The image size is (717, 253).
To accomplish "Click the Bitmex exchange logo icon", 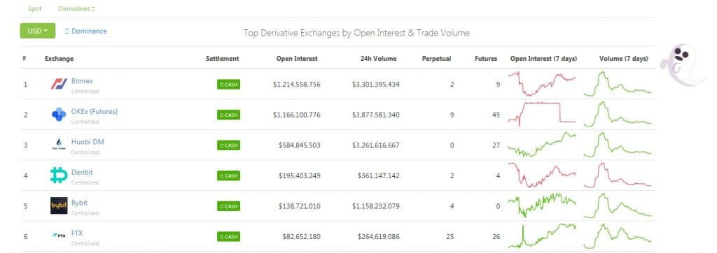I will 59,84.
